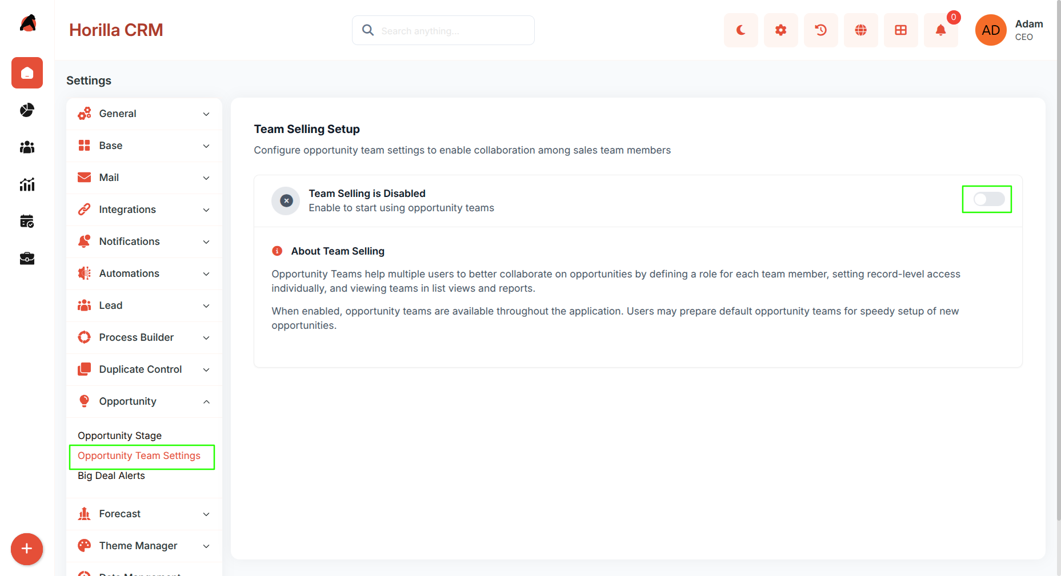This screenshot has width=1061, height=576.
Task: Expand the Notifications settings section
Action: tap(144, 241)
